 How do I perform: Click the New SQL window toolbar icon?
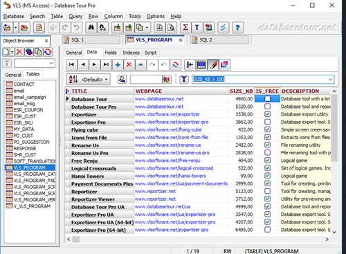click(39, 28)
